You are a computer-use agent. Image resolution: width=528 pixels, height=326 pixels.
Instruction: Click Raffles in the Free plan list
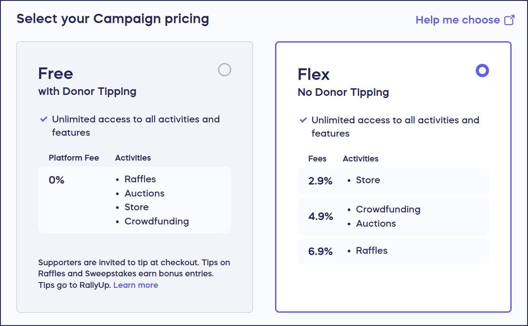pos(140,179)
